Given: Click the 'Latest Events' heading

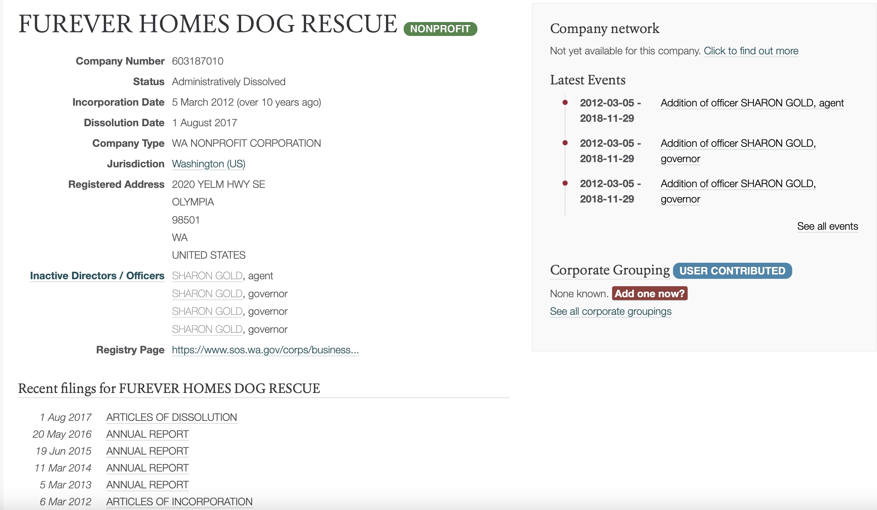Looking at the screenshot, I should pyautogui.click(x=588, y=80).
